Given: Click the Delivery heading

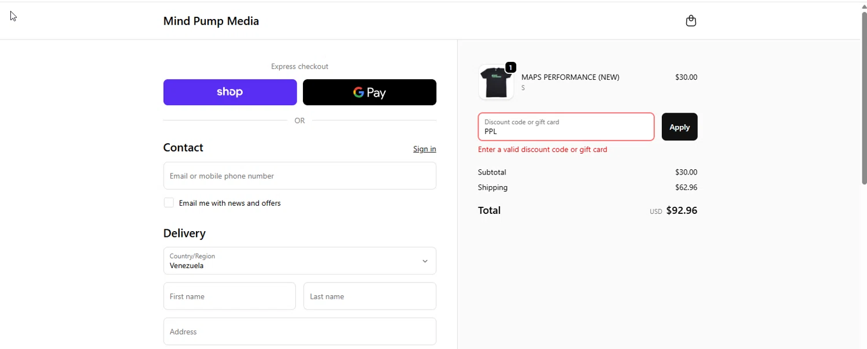Looking at the screenshot, I should [x=184, y=233].
